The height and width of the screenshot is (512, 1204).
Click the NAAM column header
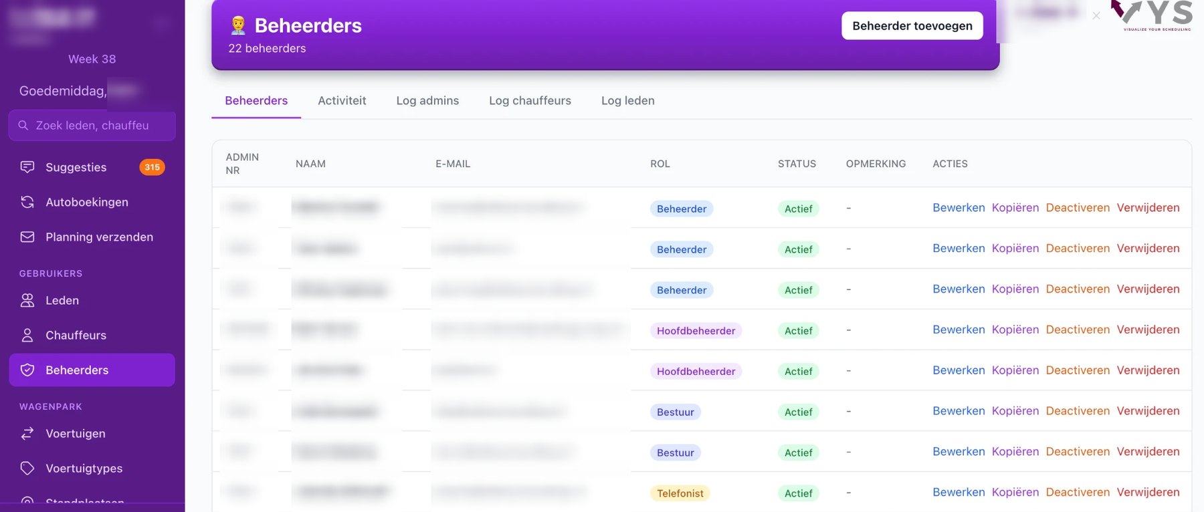(310, 164)
